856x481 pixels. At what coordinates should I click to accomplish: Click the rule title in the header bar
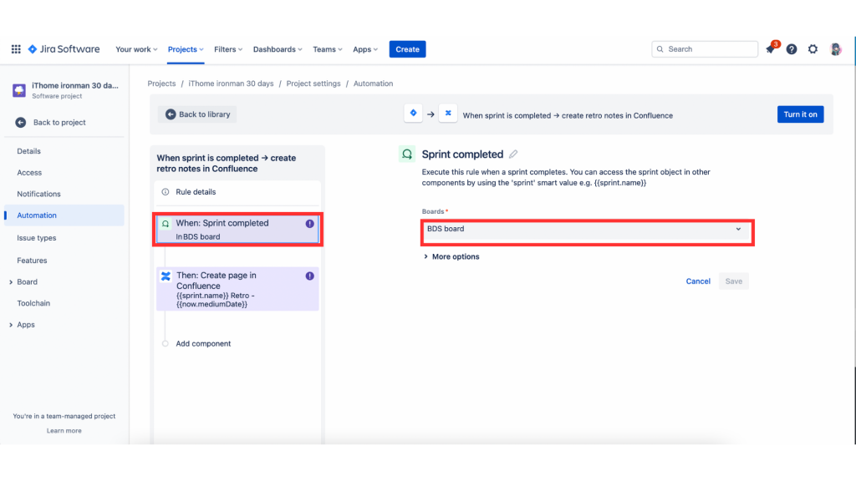568,115
